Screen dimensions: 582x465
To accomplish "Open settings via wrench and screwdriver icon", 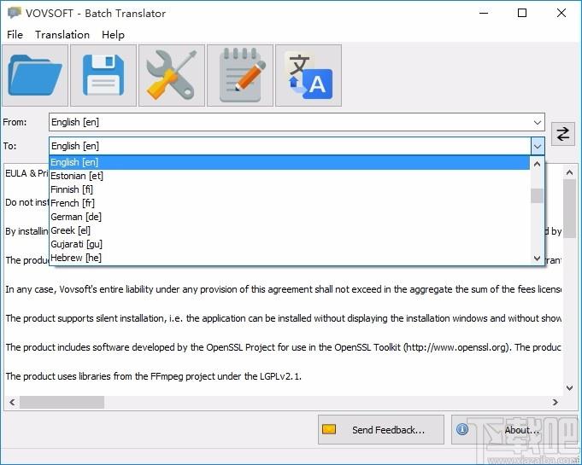I will [172, 76].
